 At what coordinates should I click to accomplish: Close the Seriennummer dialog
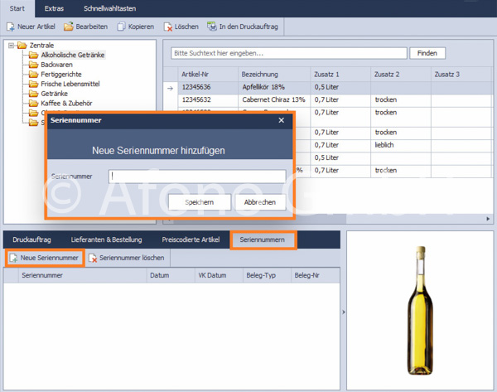(x=281, y=120)
